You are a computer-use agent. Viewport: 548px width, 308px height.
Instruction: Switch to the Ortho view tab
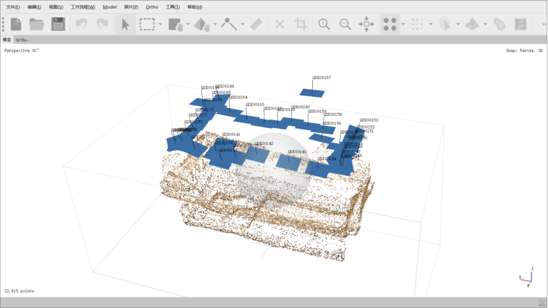(x=21, y=40)
